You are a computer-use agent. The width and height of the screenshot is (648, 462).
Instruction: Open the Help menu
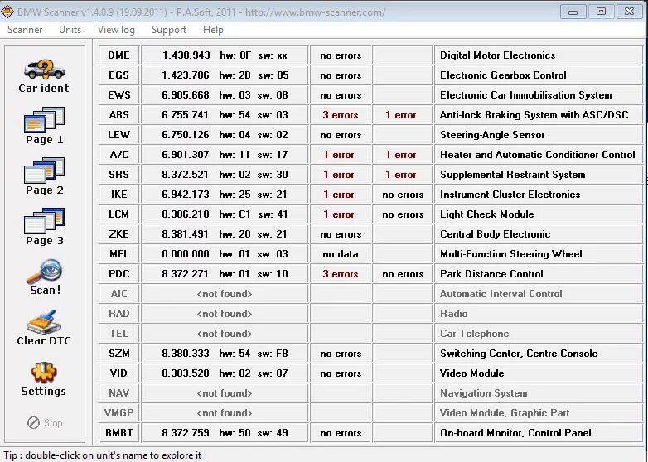(213, 30)
